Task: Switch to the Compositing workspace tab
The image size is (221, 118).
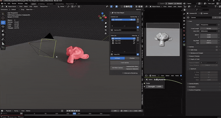Action: (x=59, y=4)
